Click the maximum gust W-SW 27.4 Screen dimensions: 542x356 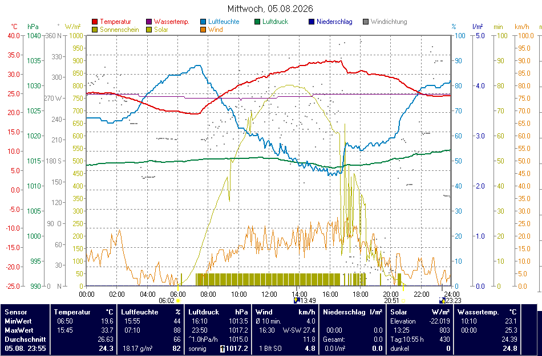[299, 330]
